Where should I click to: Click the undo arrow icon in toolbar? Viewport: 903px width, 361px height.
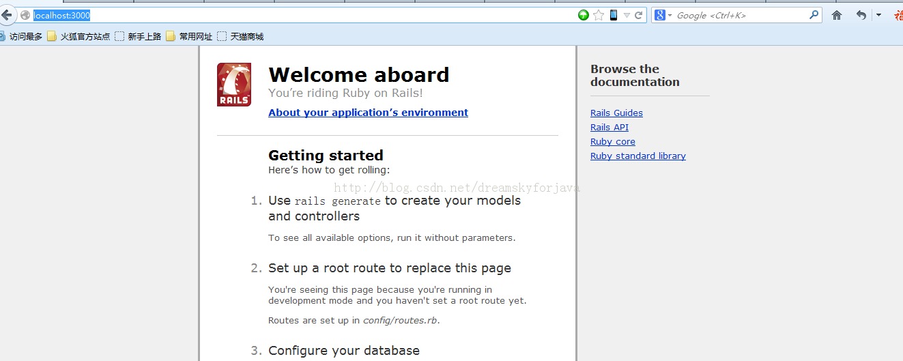click(861, 15)
